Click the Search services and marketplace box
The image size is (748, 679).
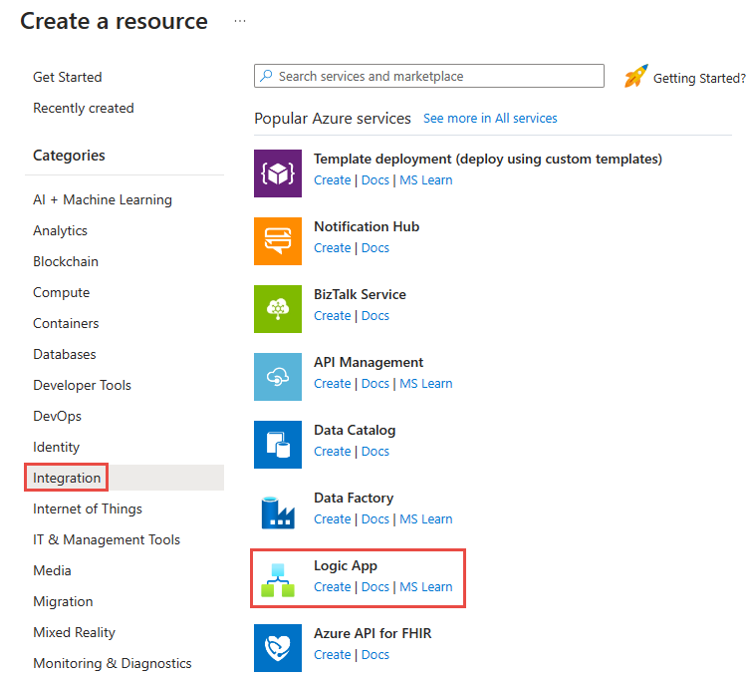[x=429, y=76]
